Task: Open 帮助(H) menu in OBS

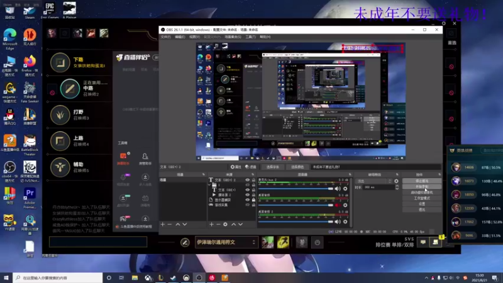Action: 265,37
